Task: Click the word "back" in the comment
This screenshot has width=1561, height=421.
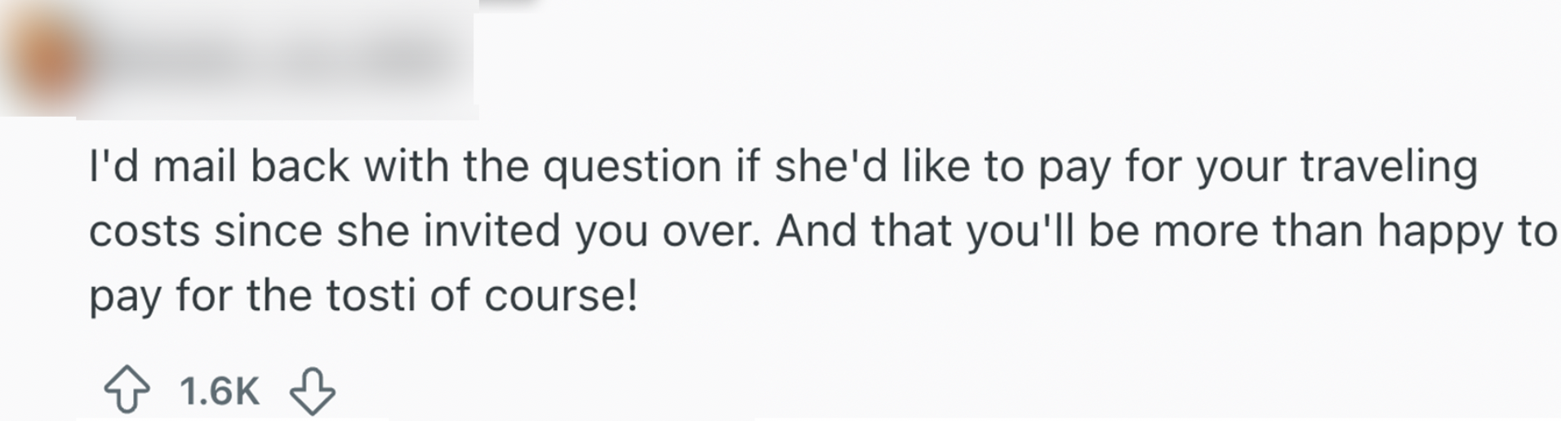Action: (300, 167)
